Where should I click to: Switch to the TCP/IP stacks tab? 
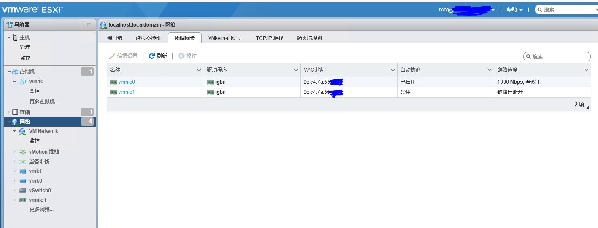(269, 38)
